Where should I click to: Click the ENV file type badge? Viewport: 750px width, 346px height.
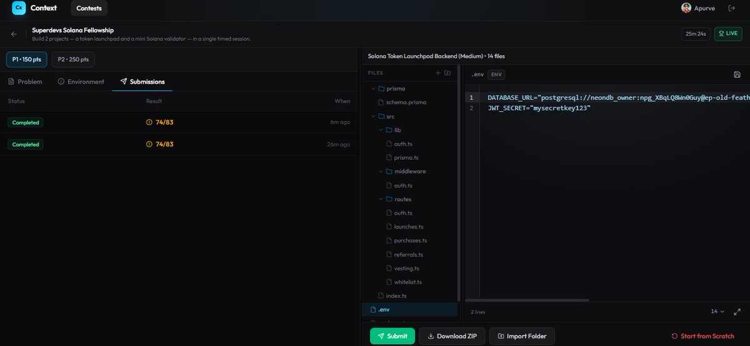pos(496,74)
